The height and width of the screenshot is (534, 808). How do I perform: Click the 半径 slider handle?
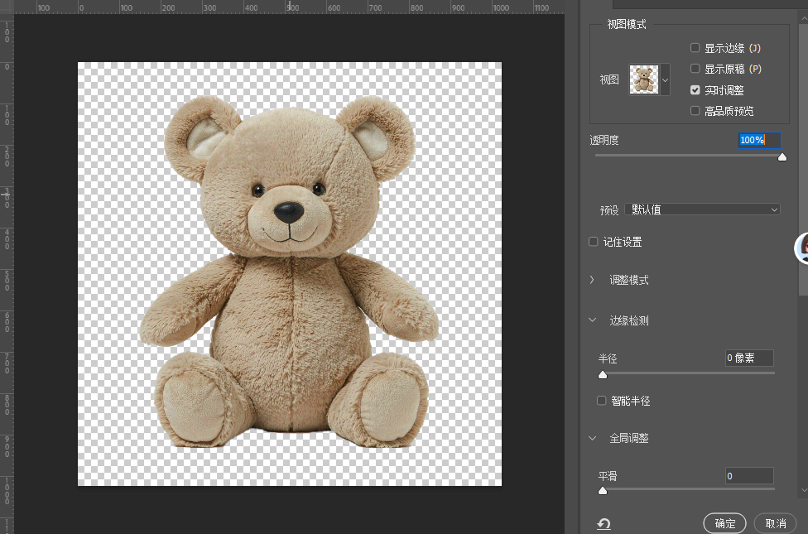pos(603,375)
